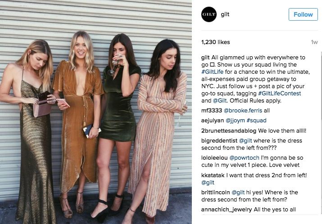This screenshot has width=322, height=224.
Task: Open the @brooke.ferris mention
Action: (243, 111)
